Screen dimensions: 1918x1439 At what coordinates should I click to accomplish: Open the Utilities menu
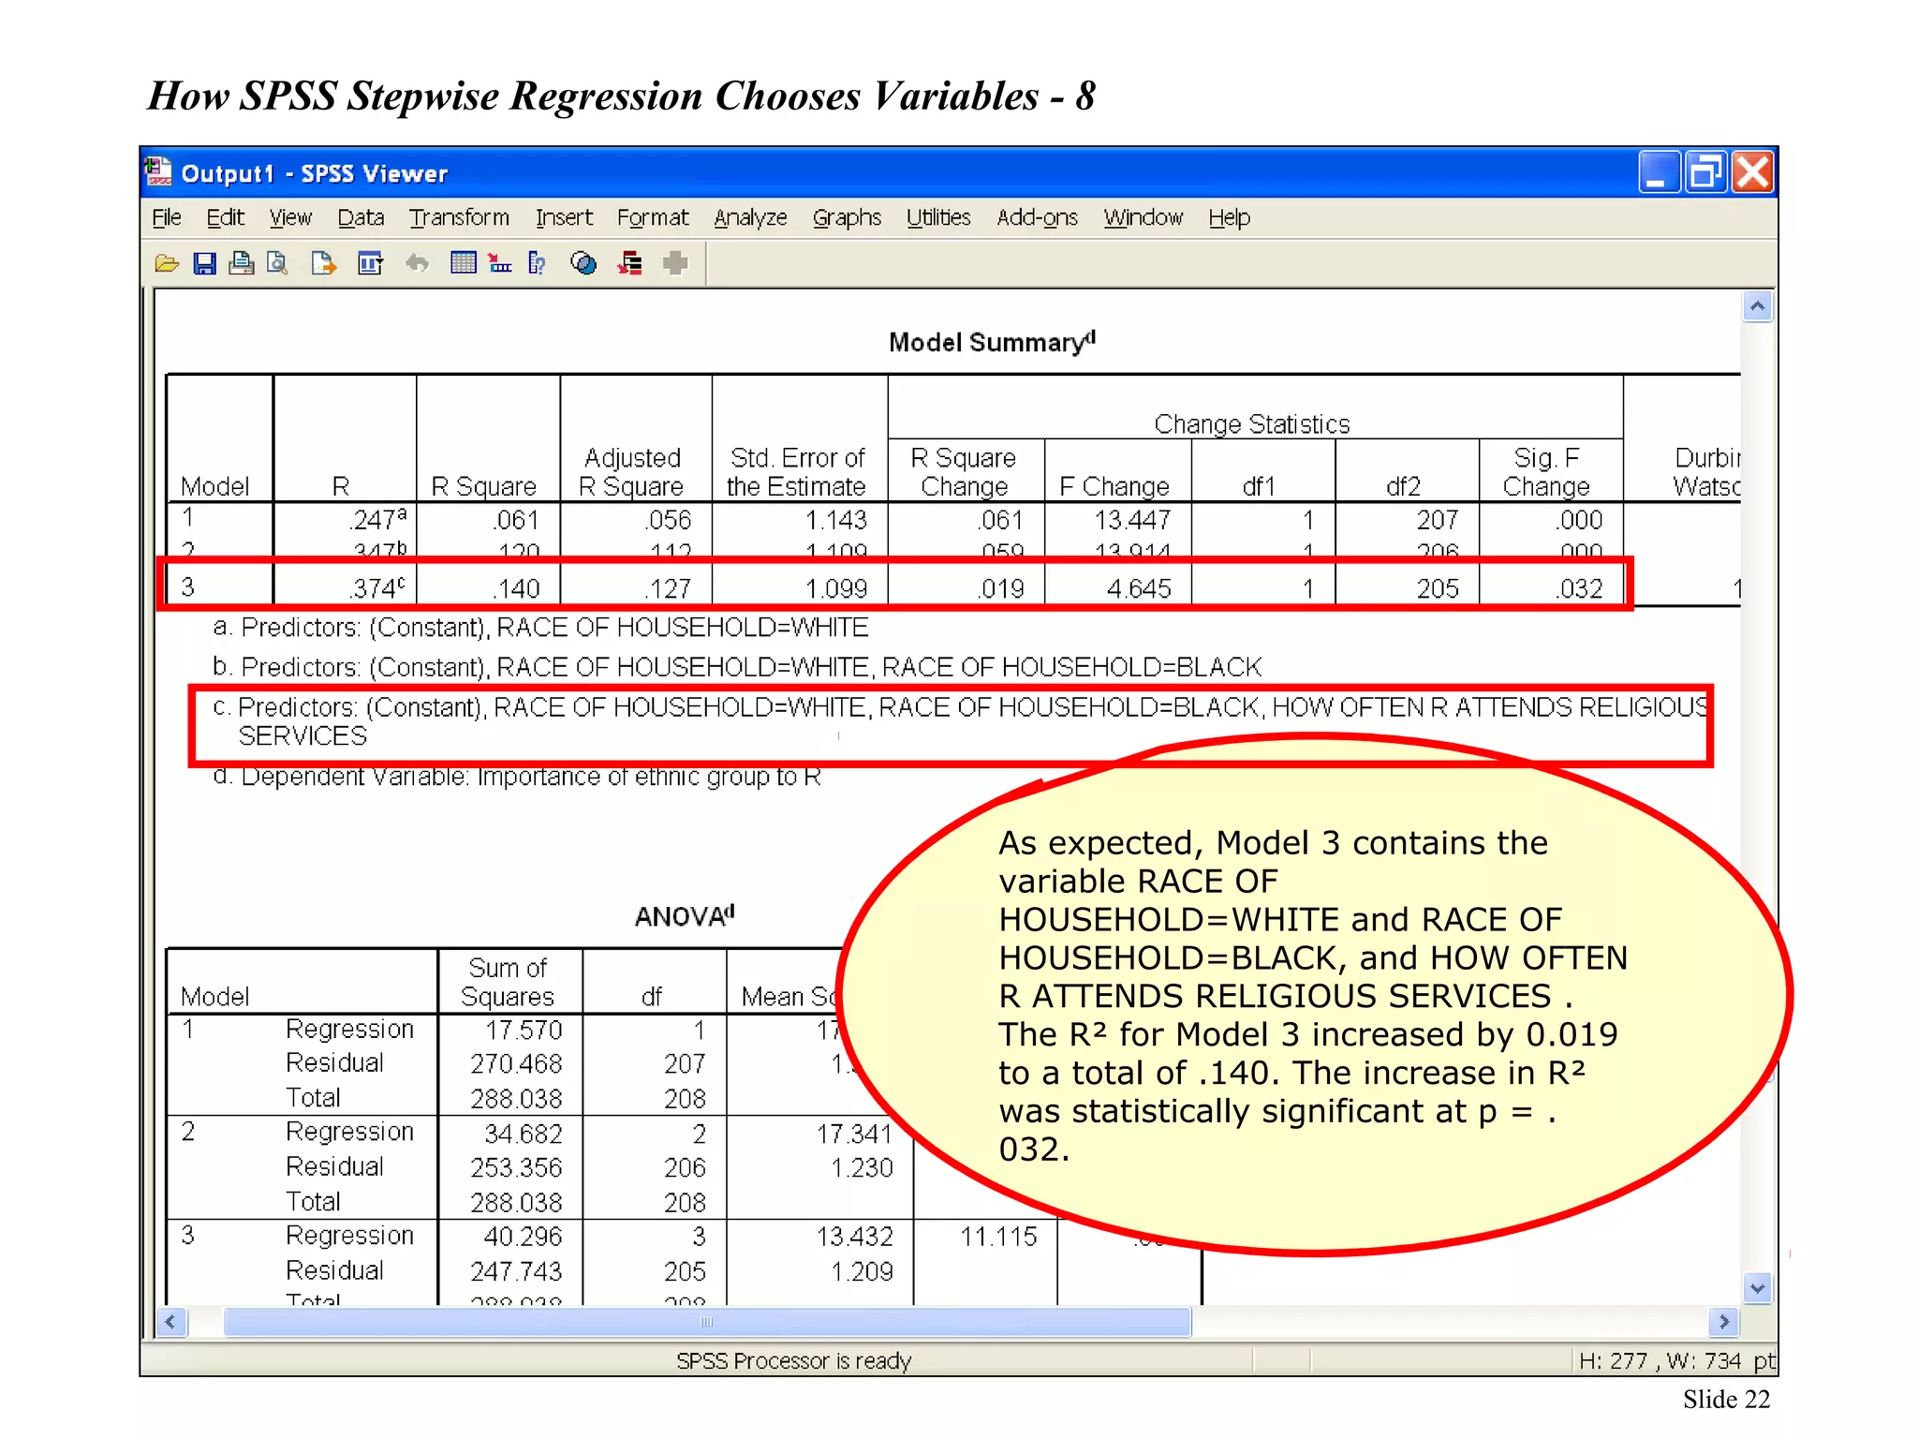click(x=938, y=218)
